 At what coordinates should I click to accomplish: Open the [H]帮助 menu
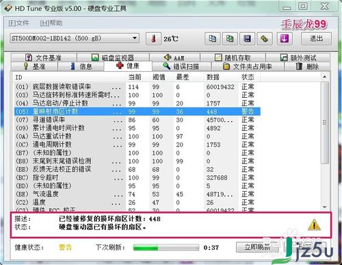coord(51,23)
